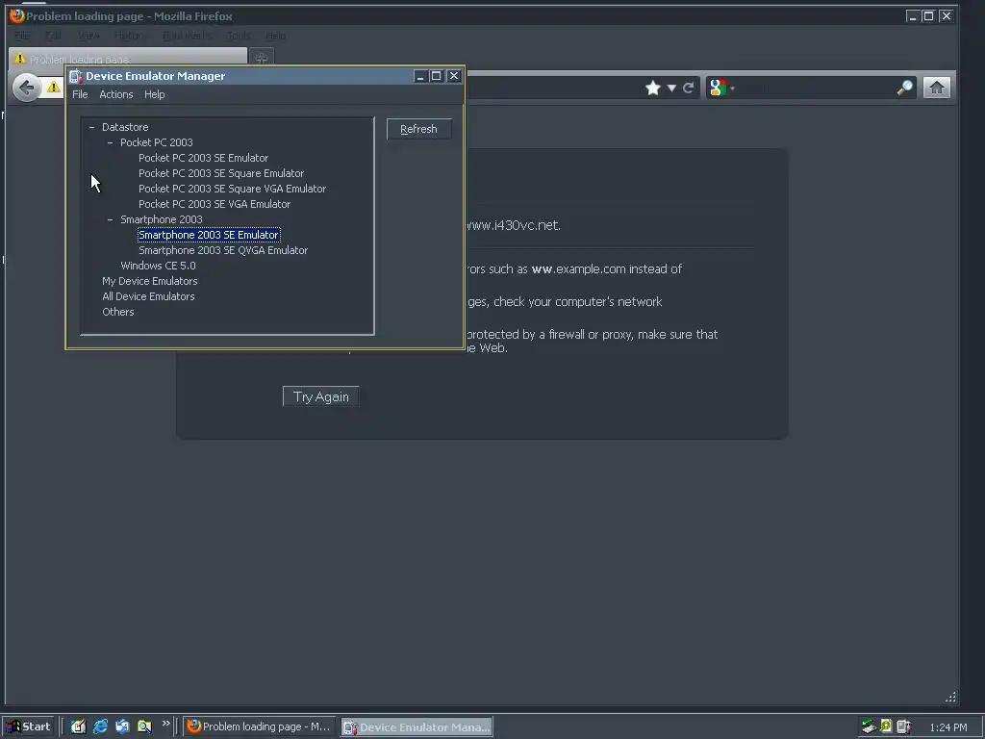Click the search magnifier icon
Viewport: 985px width, 739px height.
(904, 88)
